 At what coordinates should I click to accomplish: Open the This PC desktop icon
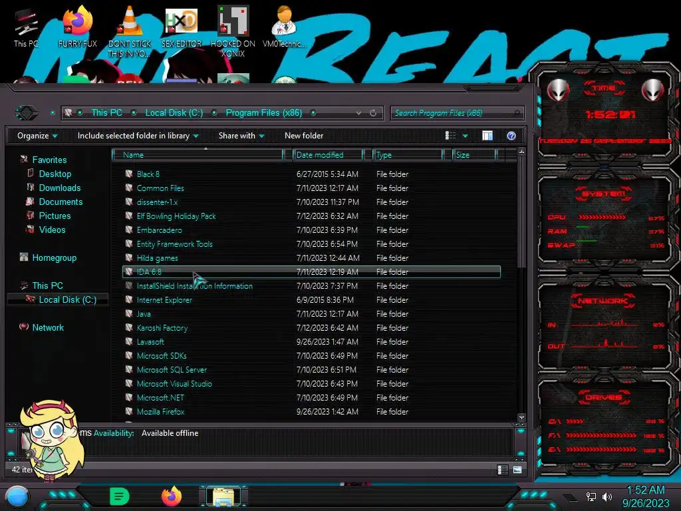click(x=26, y=27)
